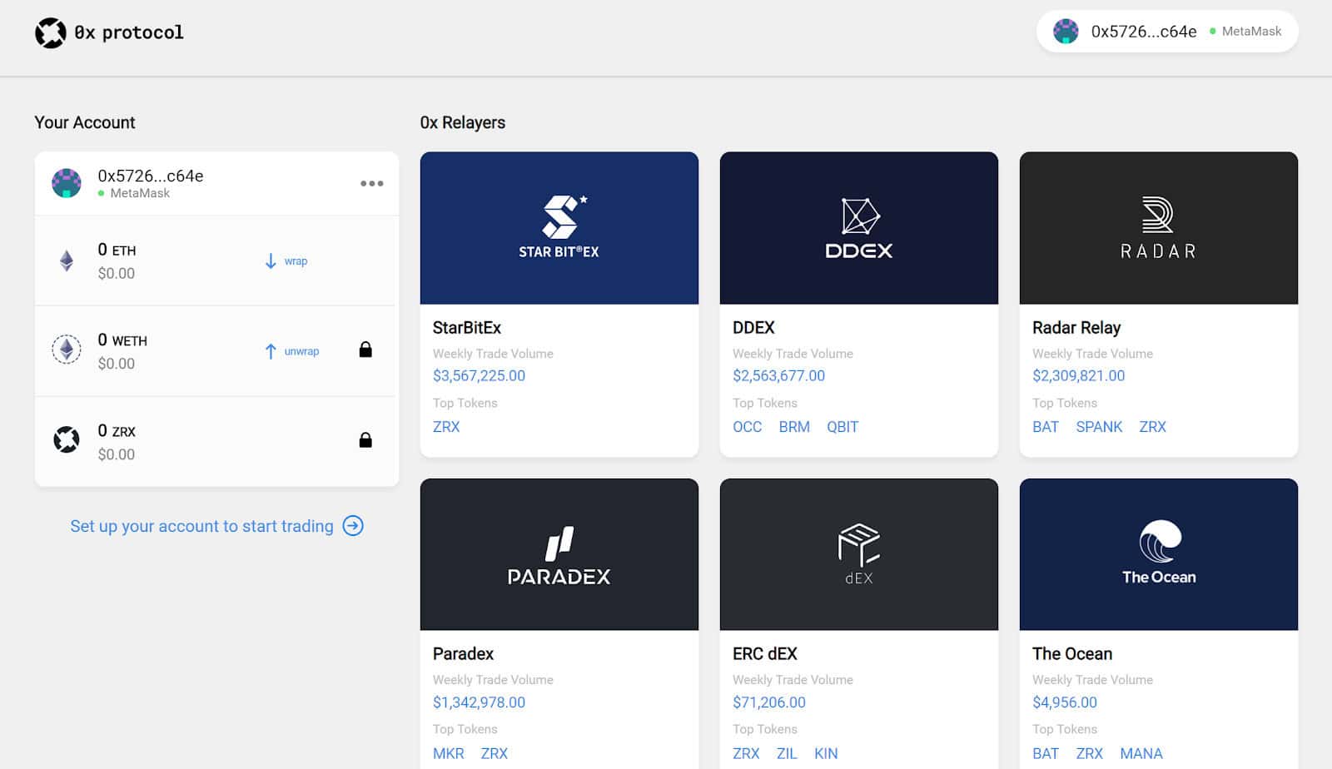Open the wallet address dropdown in header
1332x769 pixels.
pos(1166,32)
